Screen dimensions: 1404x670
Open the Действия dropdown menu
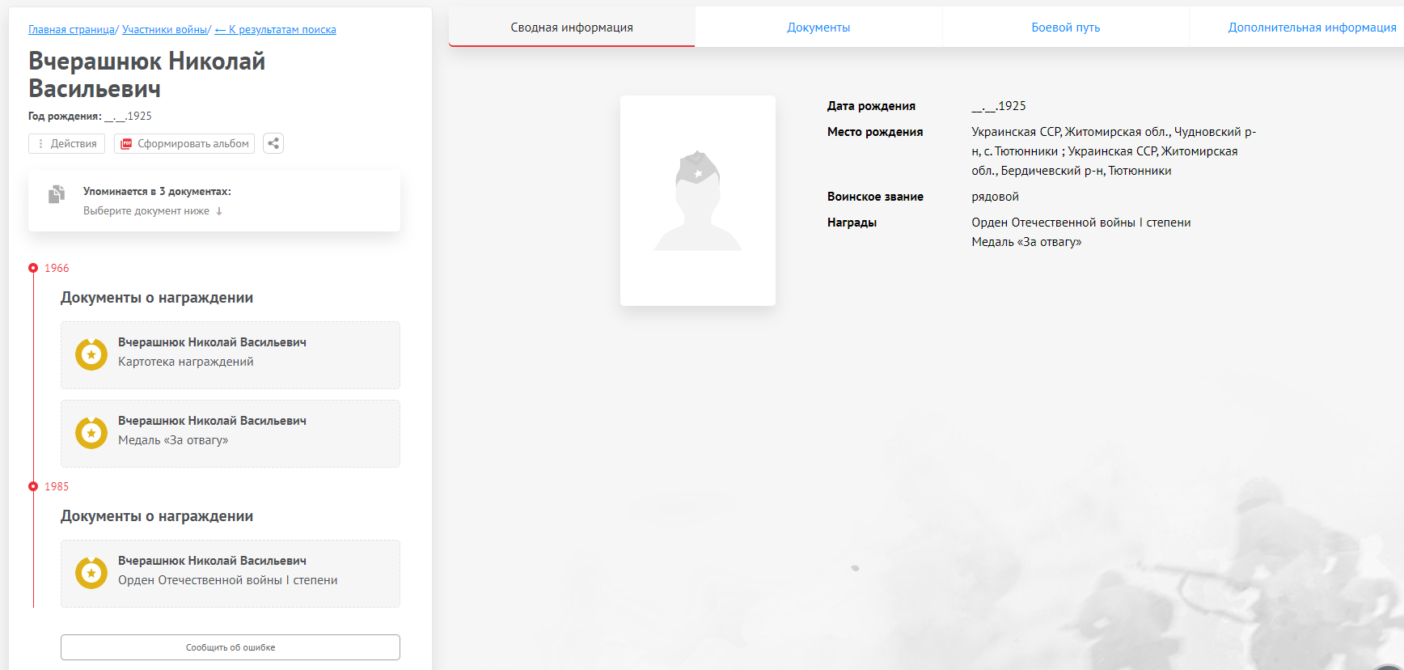pos(67,143)
